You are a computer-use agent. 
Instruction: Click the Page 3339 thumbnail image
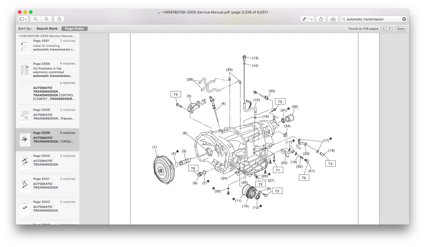pos(25,139)
